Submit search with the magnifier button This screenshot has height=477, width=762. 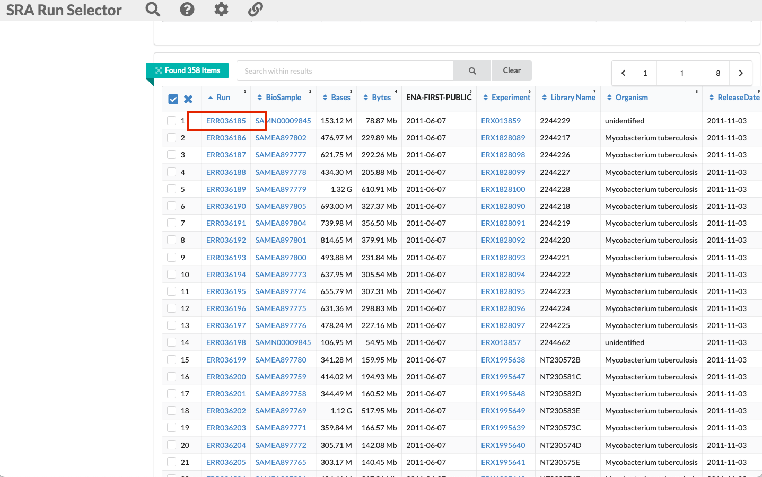[472, 71]
